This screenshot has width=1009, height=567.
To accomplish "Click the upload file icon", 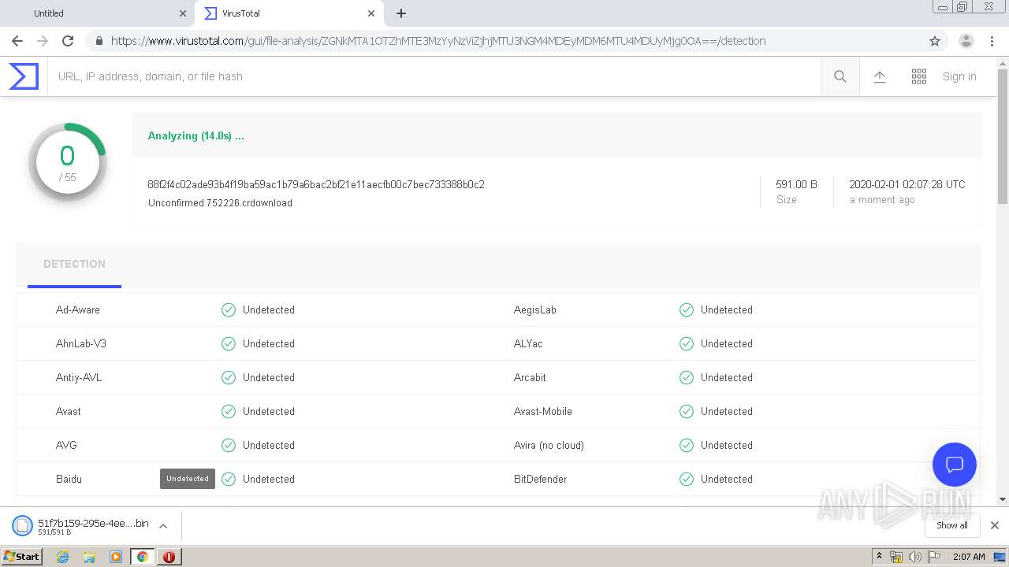I will [880, 76].
